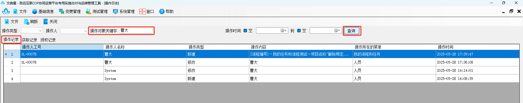Uncheck the first 空 checkbox after 操作时间
Screen dimensions: 523x103
point(245,31)
